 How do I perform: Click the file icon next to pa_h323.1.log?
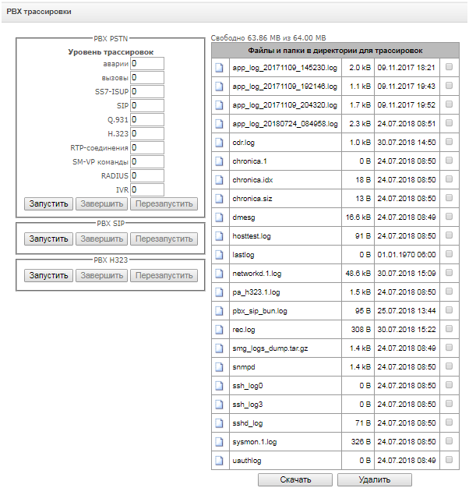click(219, 292)
